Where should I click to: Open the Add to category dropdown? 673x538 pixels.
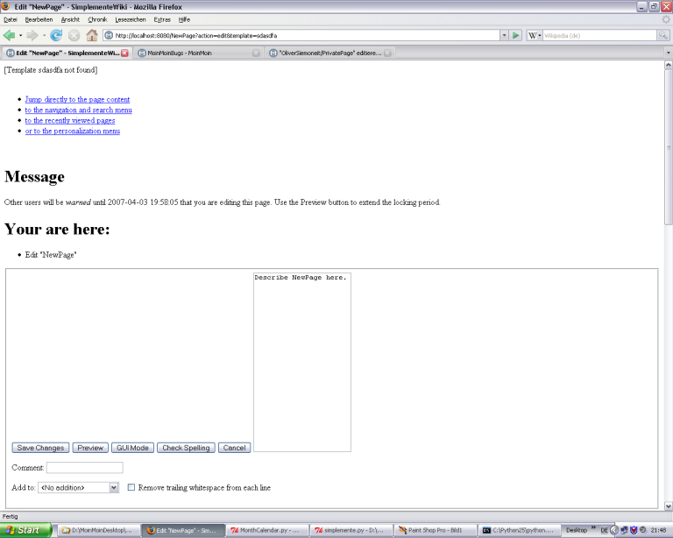(x=114, y=487)
